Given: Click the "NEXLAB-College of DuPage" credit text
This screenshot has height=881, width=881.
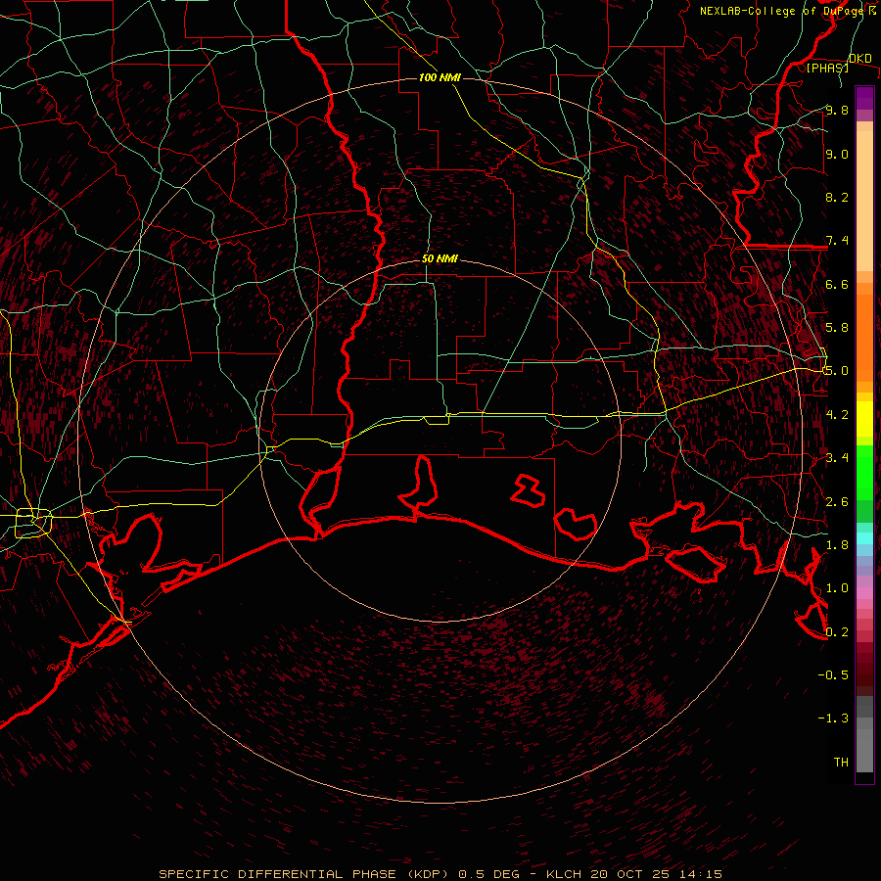Looking at the screenshot, I should tap(780, 11).
